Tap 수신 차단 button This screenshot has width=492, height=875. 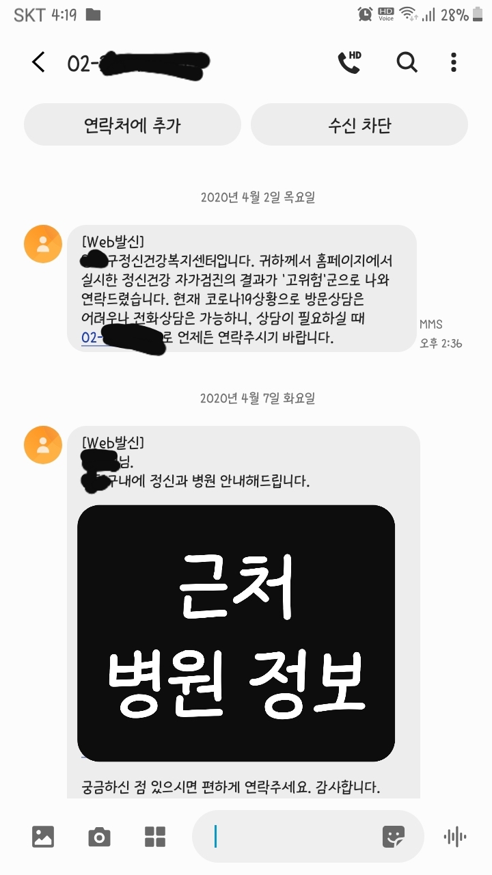(x=359, y=125)
